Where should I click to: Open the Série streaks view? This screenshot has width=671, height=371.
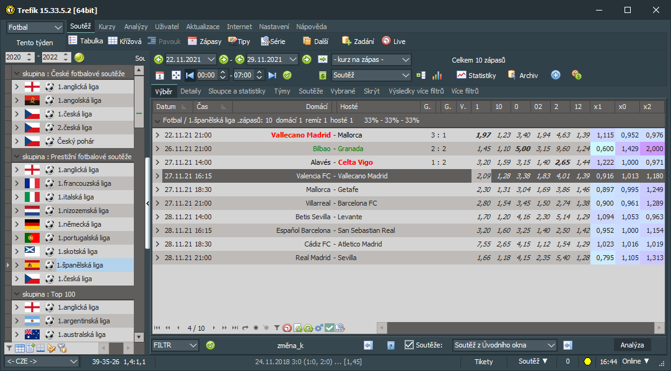click(273, 41)
